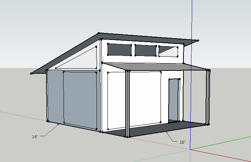Select the large rectangle on side wall
This screenshot has height=162, width=251.
click(x=80, y=100)
